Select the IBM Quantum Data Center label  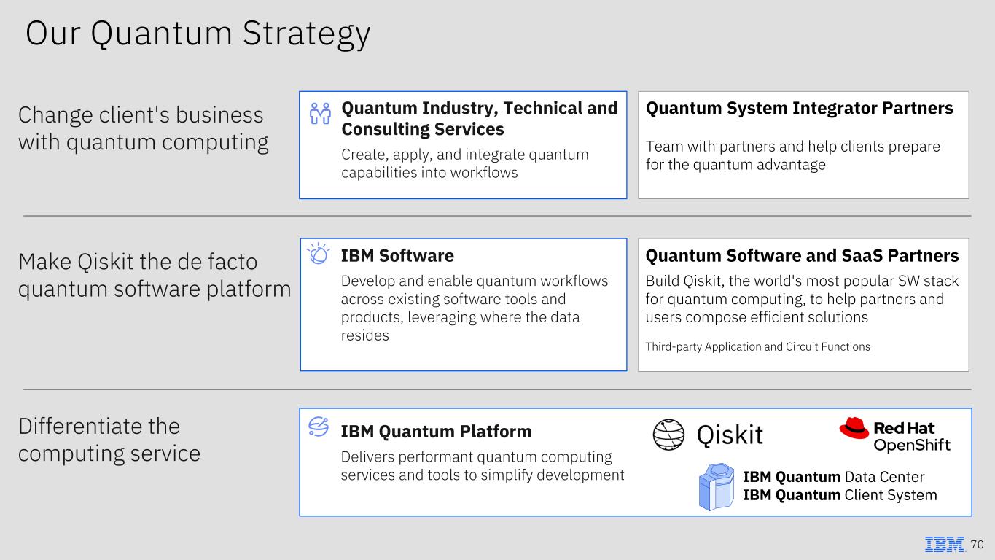point(833,477)
